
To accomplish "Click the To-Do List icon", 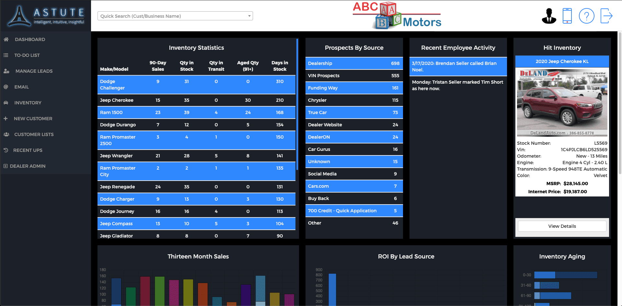I will point(6,55).
